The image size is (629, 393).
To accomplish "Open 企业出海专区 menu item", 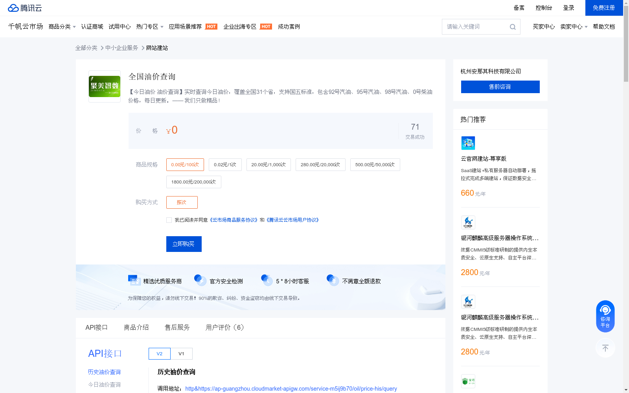I will coord(240,27).
